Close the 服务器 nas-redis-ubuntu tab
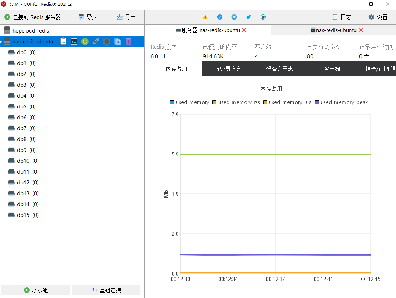 pyautogui.click(x=244, y=30)
